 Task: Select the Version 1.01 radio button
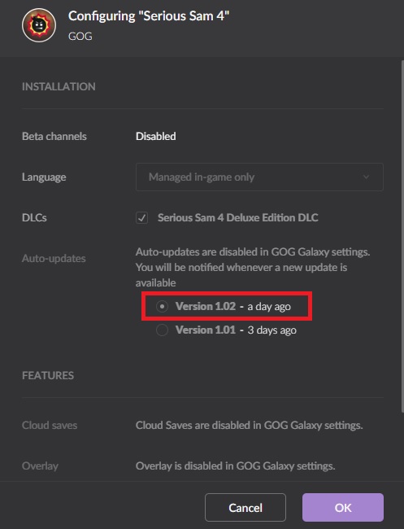[162, 330]
